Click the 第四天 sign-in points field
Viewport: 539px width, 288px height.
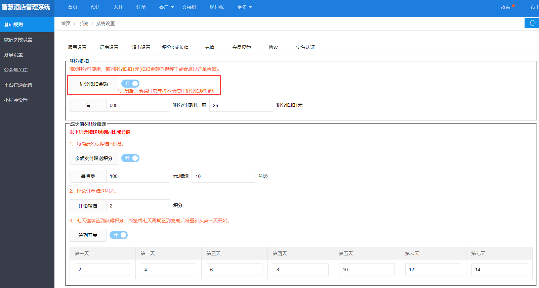click(301, 270)
